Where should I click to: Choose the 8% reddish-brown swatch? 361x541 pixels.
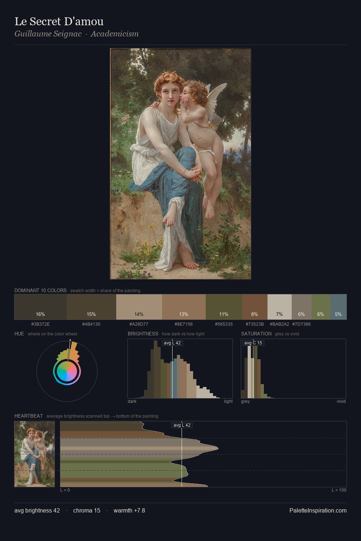255,307
